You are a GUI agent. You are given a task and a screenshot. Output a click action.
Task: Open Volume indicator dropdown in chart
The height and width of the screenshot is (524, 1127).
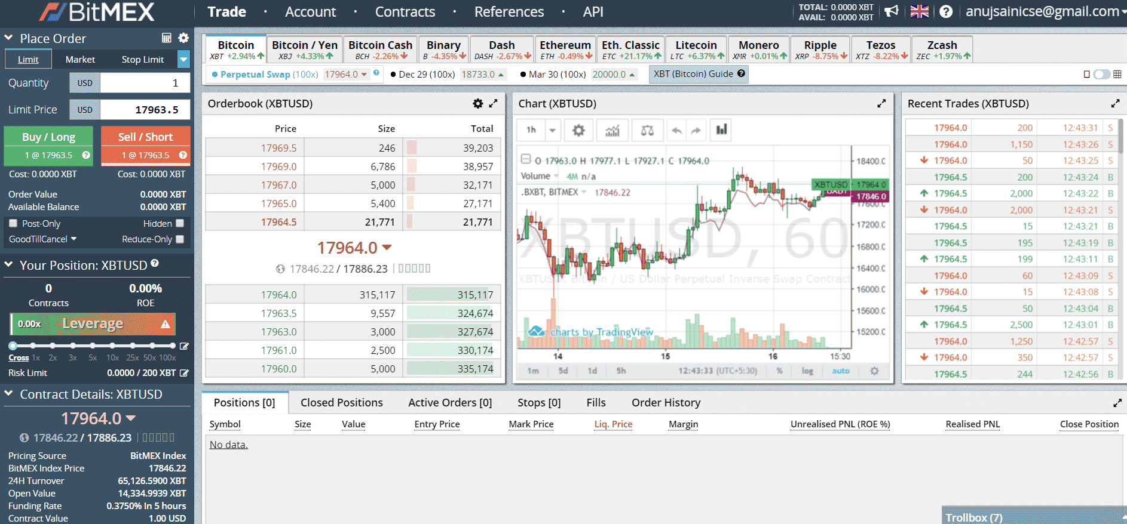(x=556, y=176)
